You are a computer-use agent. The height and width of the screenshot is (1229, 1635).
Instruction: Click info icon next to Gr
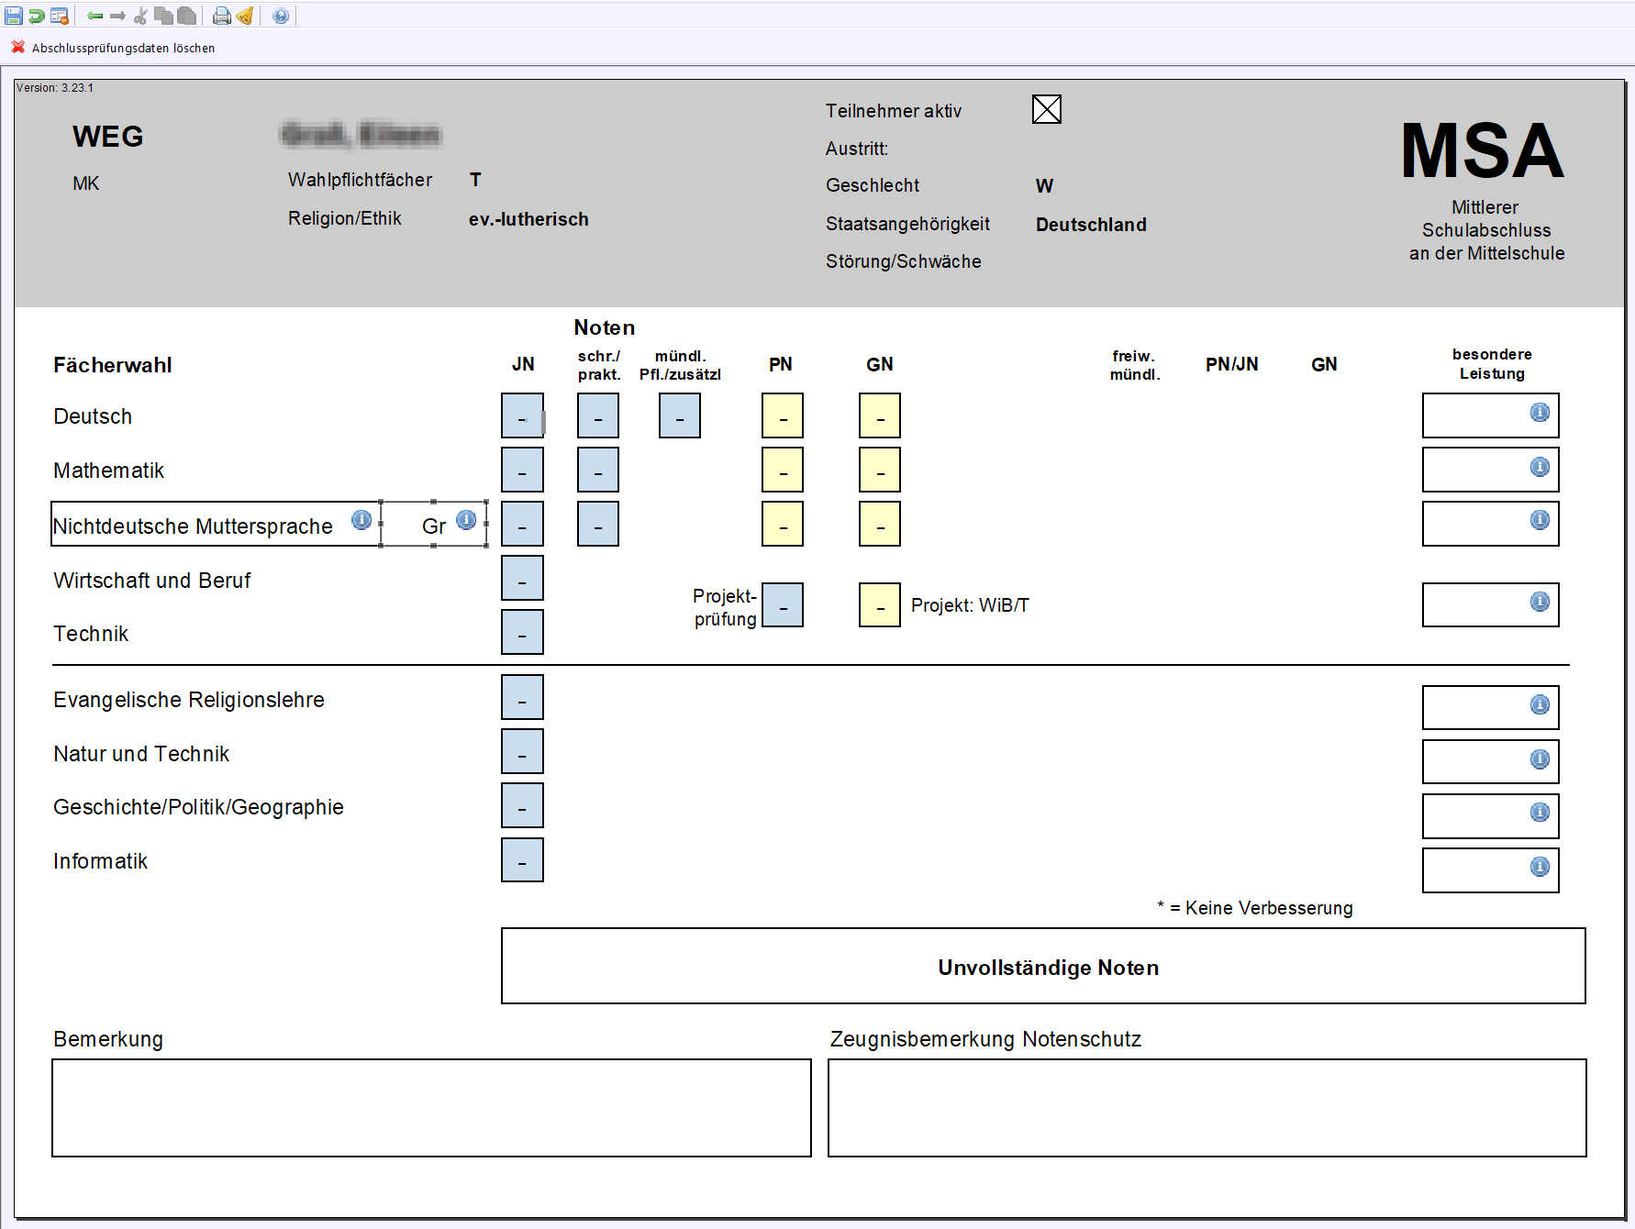tap(466, 520)
